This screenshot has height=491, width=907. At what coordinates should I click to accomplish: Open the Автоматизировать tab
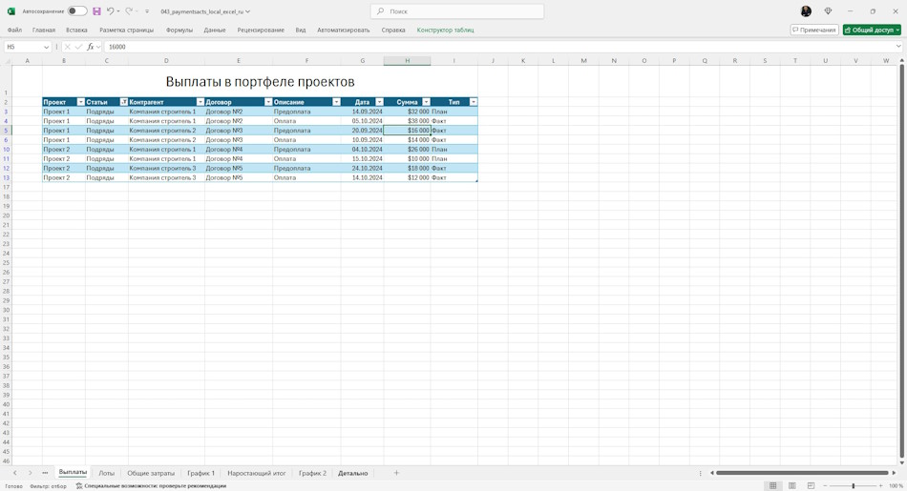click(344, 31)
